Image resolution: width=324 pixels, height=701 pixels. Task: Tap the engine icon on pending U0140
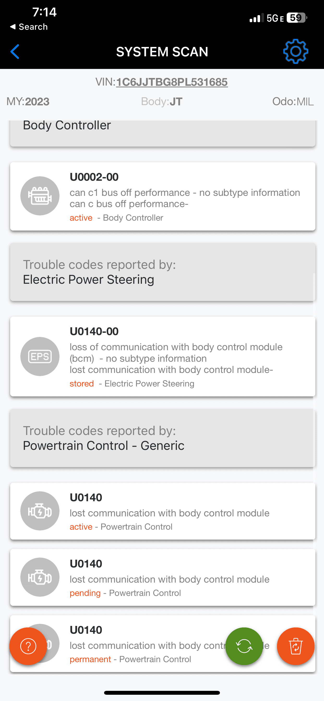pyautogui.click(x=40, y=577)
